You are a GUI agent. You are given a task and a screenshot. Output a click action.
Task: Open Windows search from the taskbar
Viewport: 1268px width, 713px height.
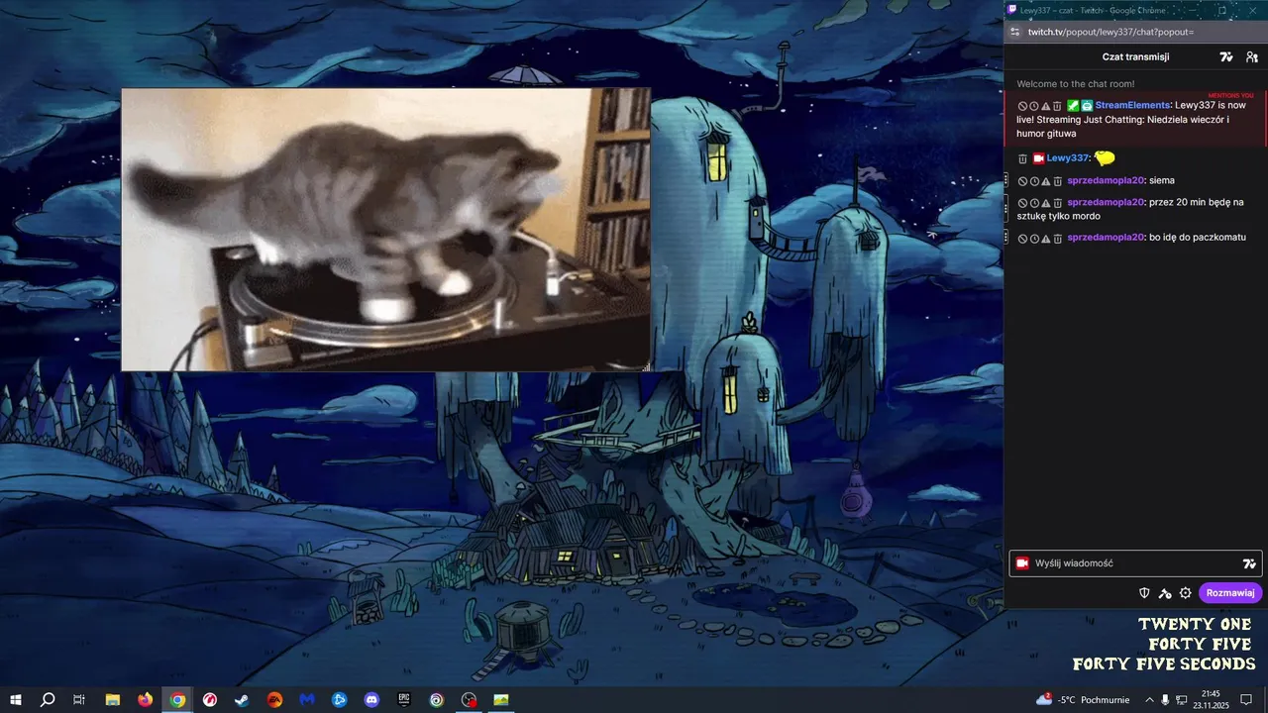48,700
